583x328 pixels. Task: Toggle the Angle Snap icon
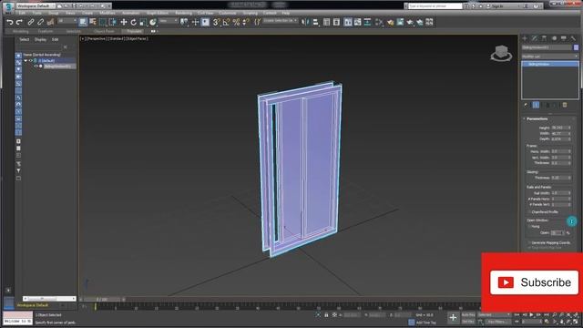(226, 22)
